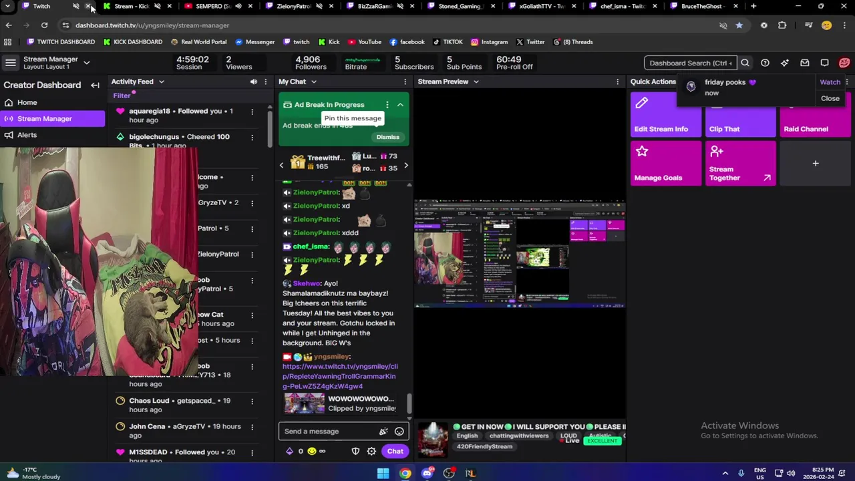Send message with purple Chat button
The width and height of the screenshot is (855, 481).
point(395,451)
